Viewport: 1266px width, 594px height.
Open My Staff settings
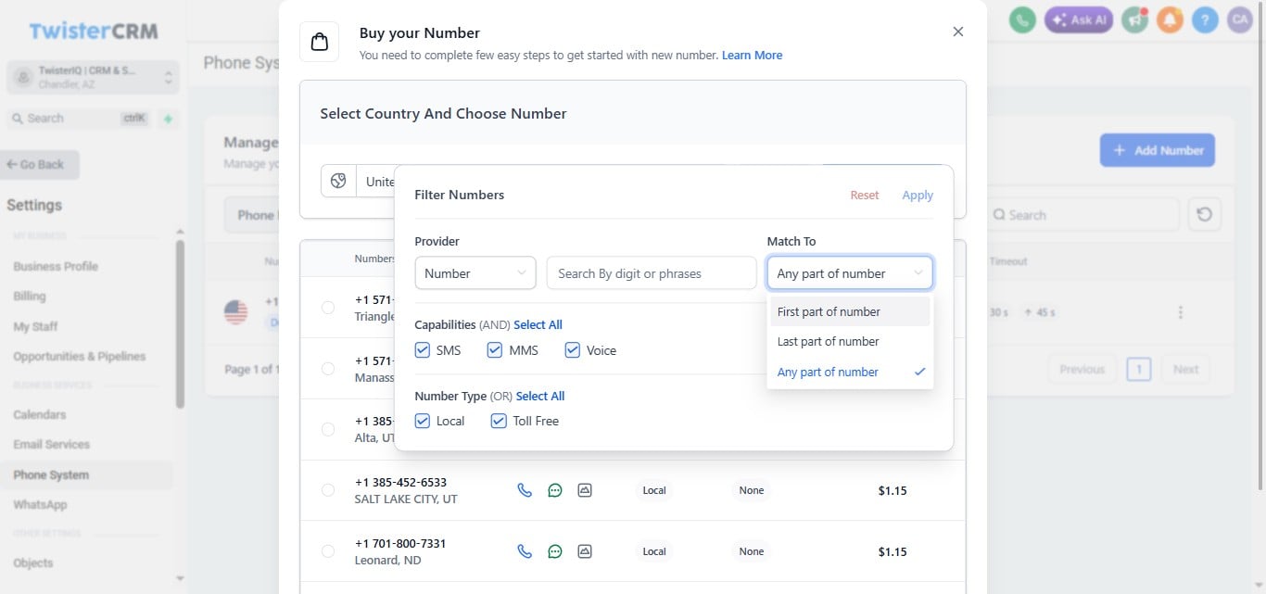pos(35,326)
